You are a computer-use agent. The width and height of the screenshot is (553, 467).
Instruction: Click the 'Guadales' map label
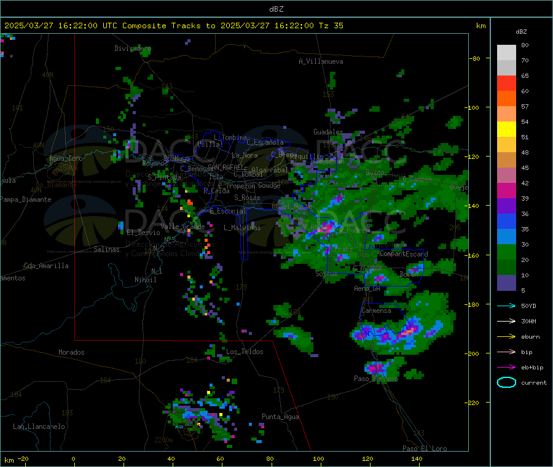point(328,132)
